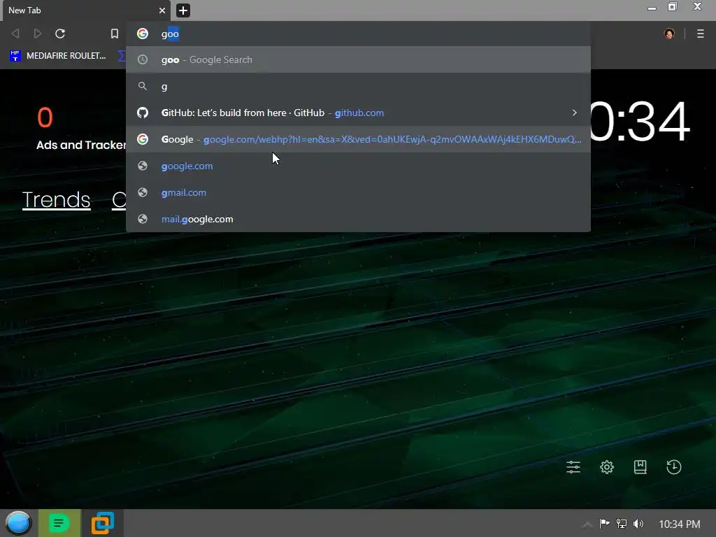Click Google logo in the address bar

tap(143, 34)
